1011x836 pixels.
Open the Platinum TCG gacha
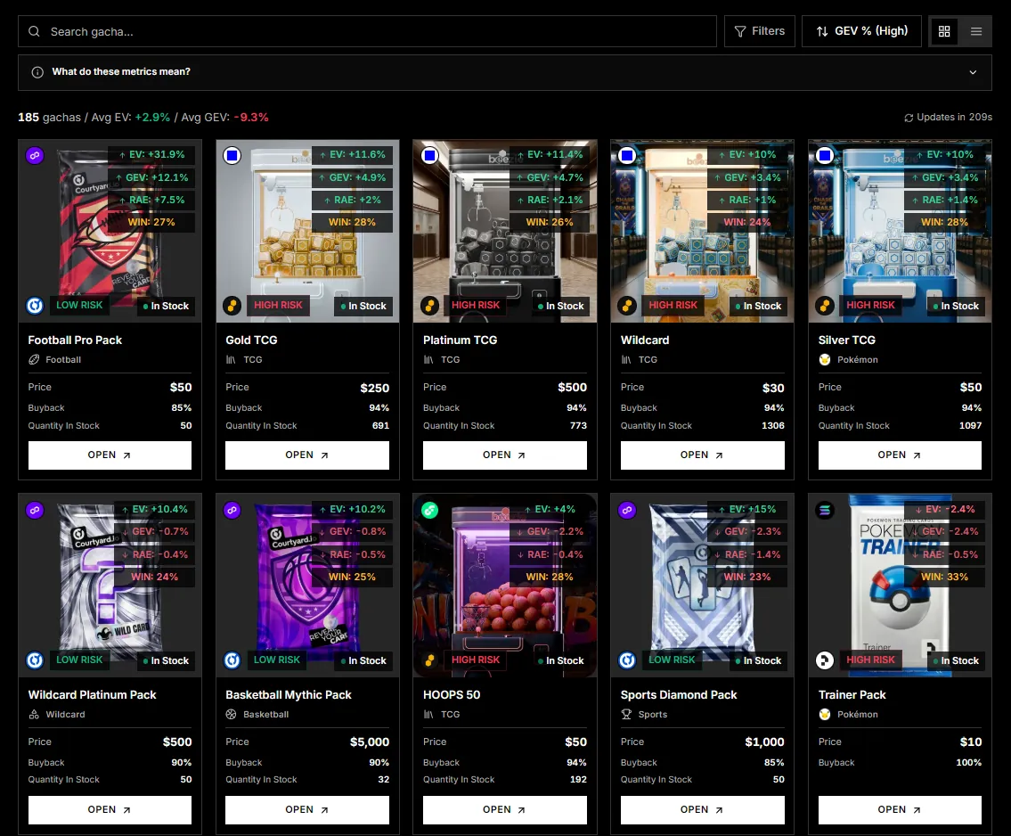505,455
